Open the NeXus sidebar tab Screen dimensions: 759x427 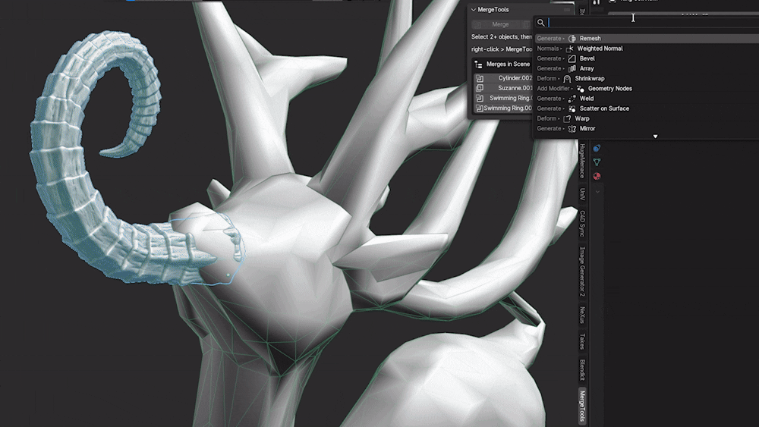pyautogui.click(x=582, y=315)
